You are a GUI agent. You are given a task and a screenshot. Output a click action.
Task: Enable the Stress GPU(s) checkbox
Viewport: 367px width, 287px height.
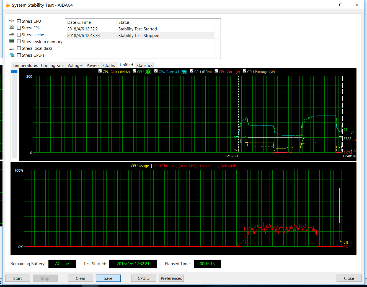19,55
